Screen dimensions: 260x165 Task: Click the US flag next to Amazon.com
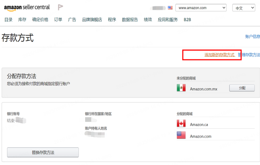(x=181, y=135)
